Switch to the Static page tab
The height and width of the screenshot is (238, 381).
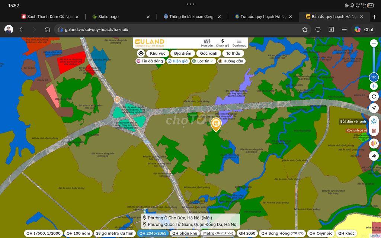[121, 17]
